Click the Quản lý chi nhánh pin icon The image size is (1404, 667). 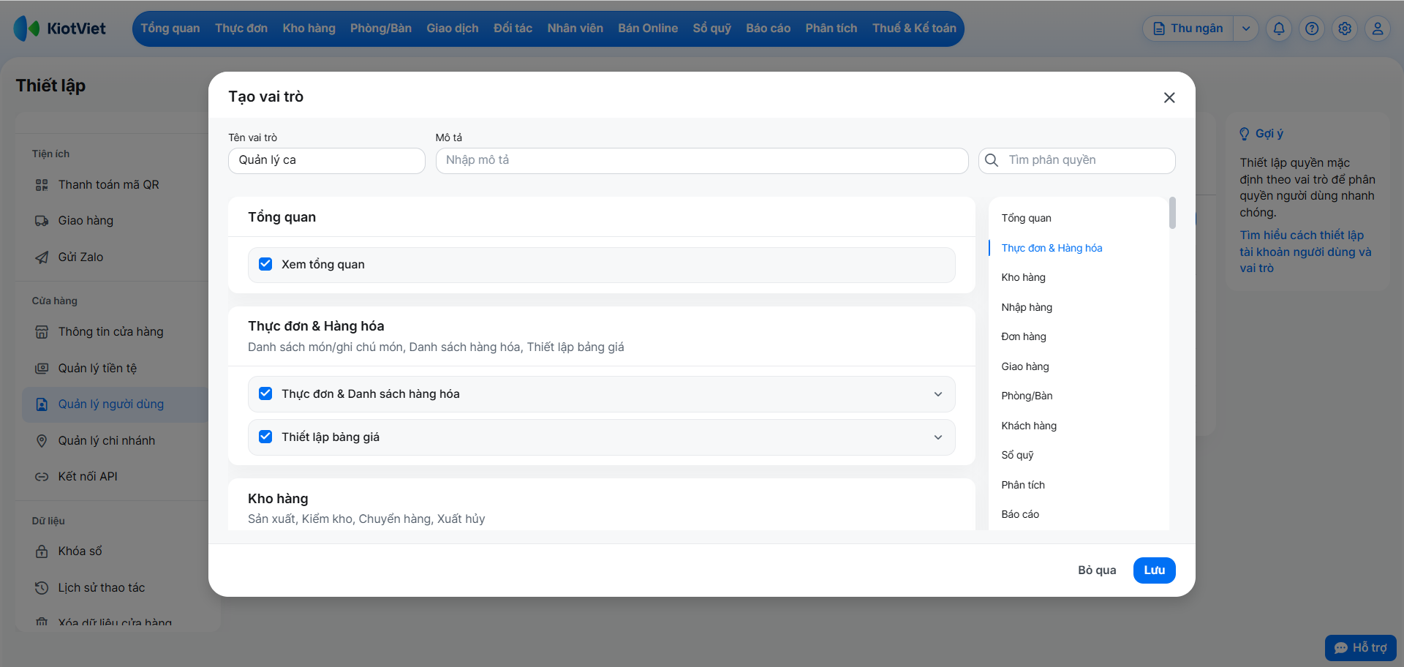click(x=42, y=441)
